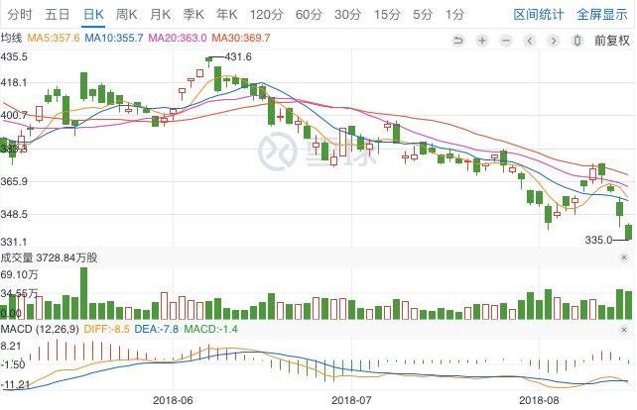Click the 全屏显示 fullscreen link
The height and width of the screenshot is (410, 637).
[602, 15]
